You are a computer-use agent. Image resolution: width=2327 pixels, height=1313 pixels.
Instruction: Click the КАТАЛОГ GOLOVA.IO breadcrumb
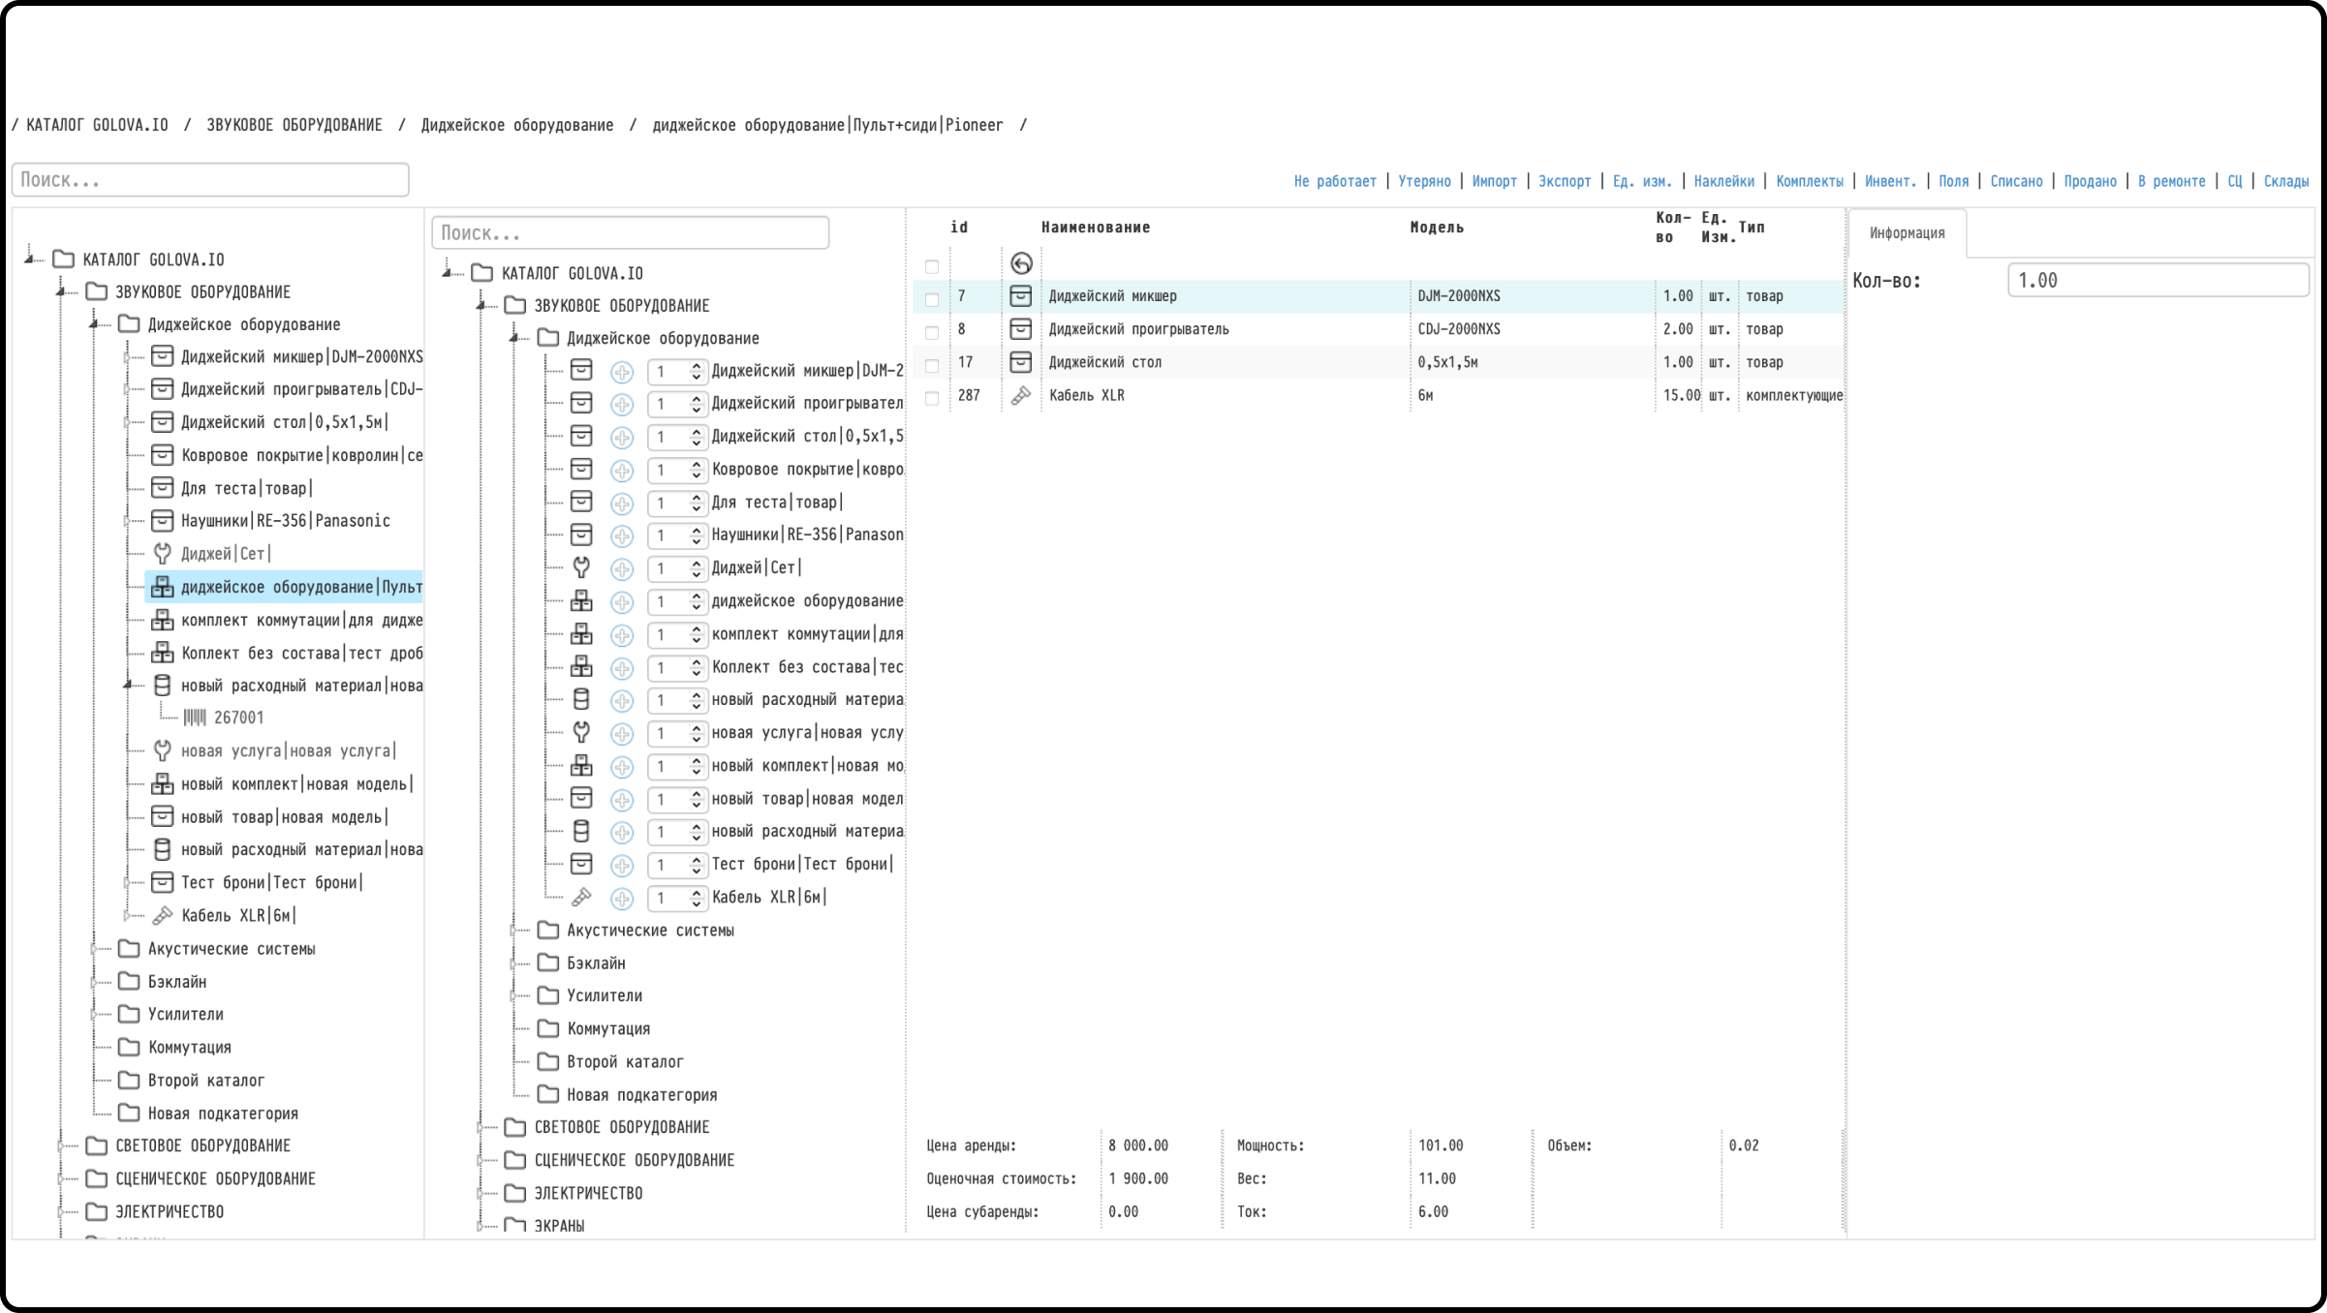coord(97,125)
